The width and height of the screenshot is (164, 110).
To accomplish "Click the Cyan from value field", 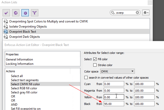I will [x=114, y=84].
